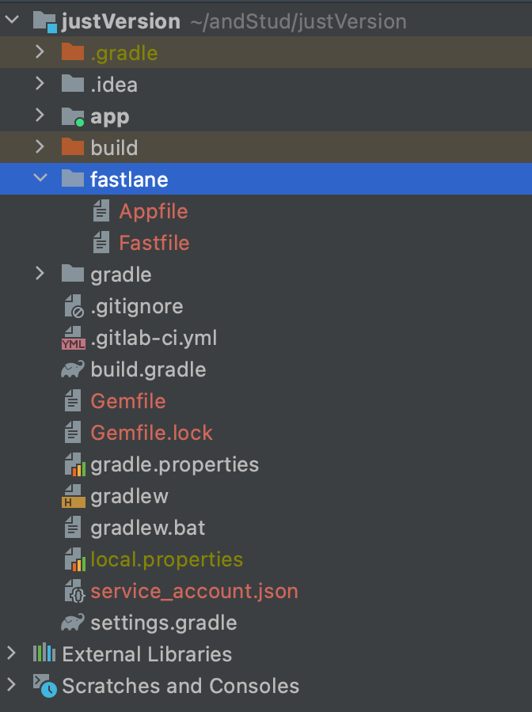The image size is (532, 712).
Task: Select Gemfile.lock in the tree
Action: click(x=152, y=433)
